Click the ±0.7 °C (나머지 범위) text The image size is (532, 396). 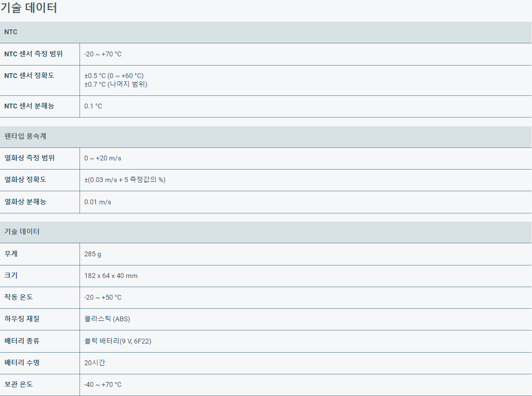116,84
